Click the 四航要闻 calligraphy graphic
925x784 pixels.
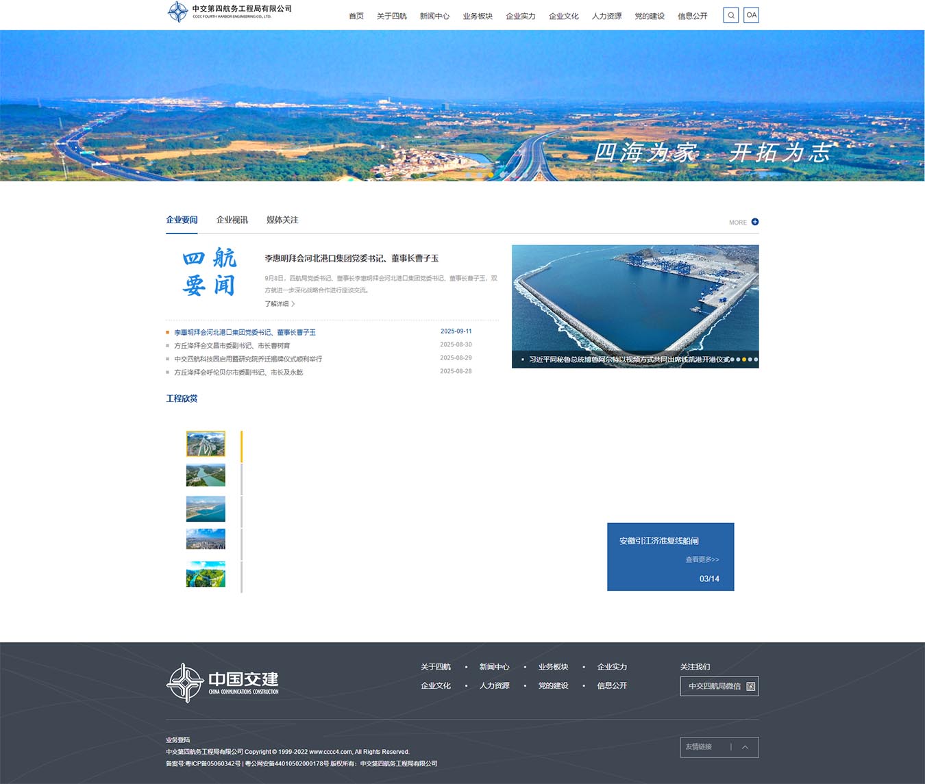(209, 272)
